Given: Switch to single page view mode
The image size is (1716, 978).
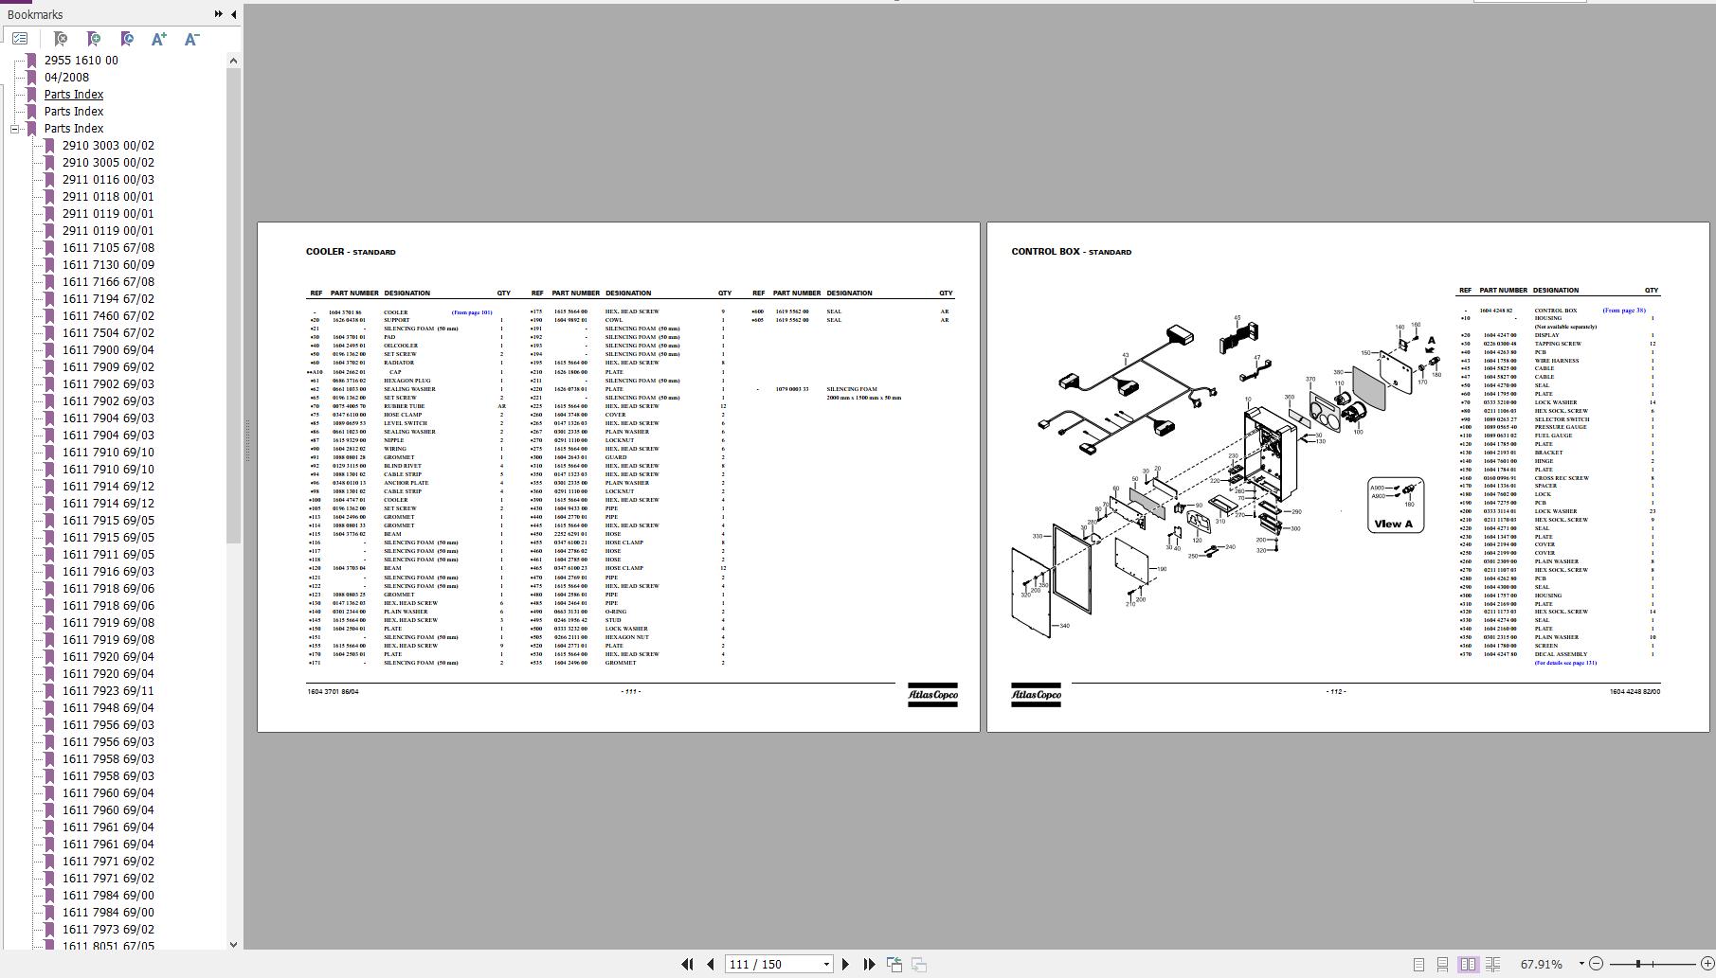Looking at the screenshot, I should (x=1418, y=964).
